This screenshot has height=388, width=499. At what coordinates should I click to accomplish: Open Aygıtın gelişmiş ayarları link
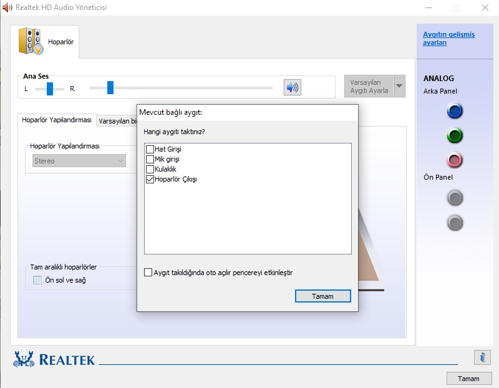click(x=448, y=38)
